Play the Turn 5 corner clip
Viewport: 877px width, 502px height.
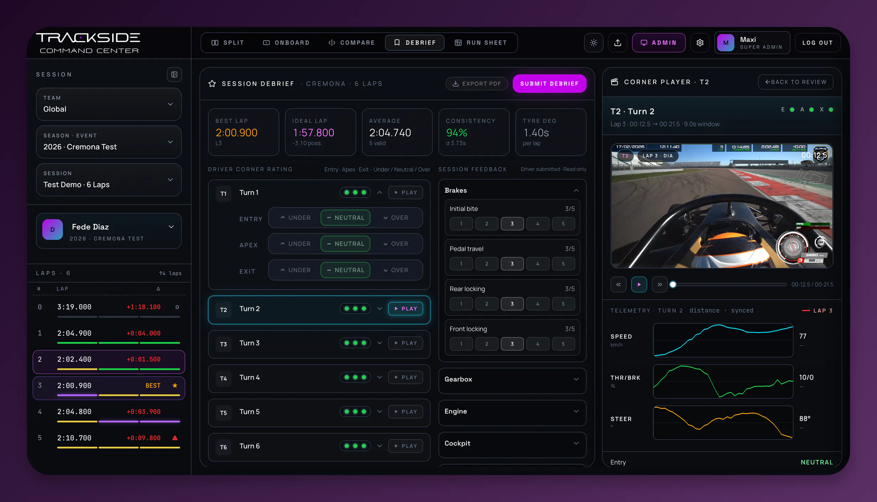pos(405,412)
